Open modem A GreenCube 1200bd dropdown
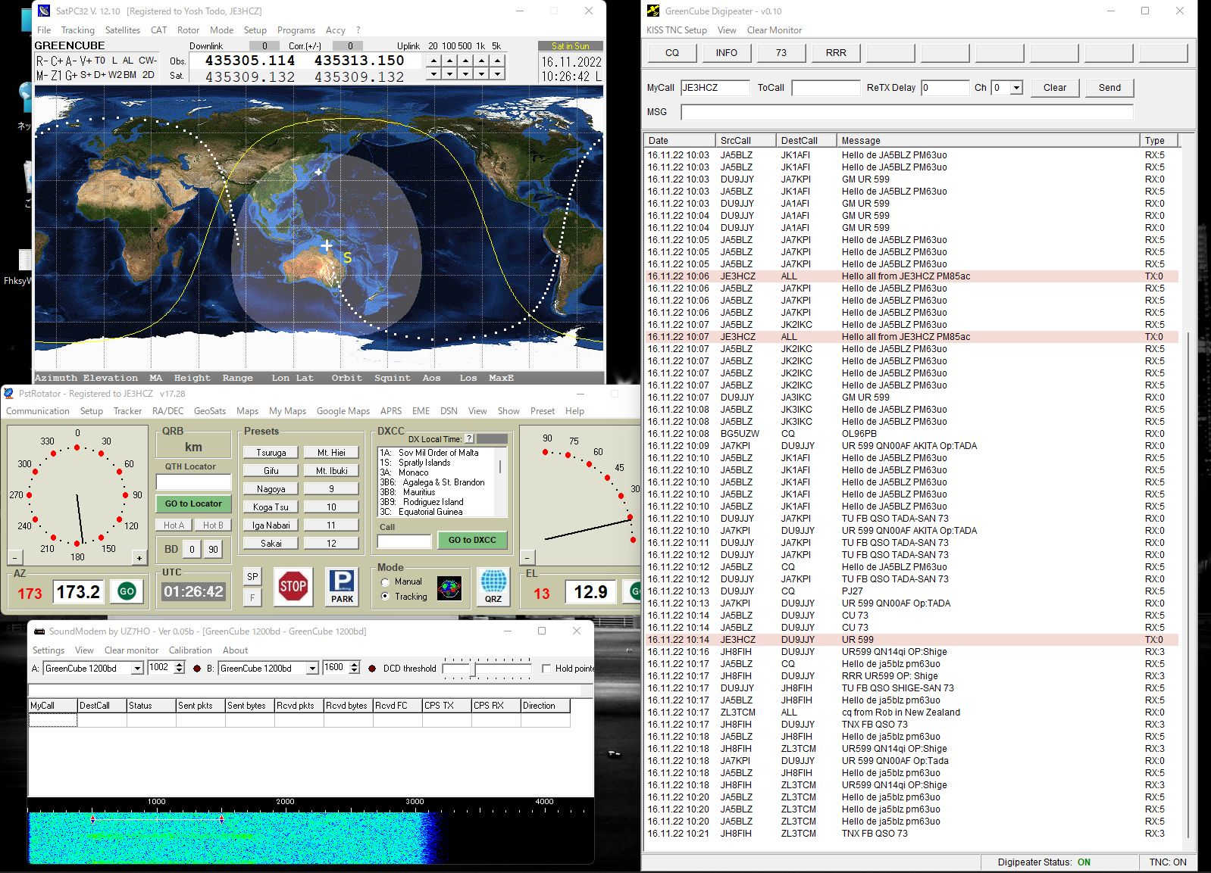 pyautogui.click(x=137, y=669)
